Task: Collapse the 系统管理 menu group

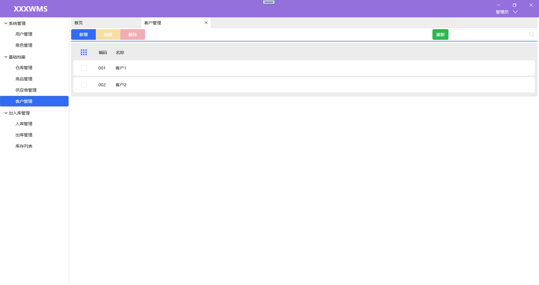Action: (x=6, y=23)
